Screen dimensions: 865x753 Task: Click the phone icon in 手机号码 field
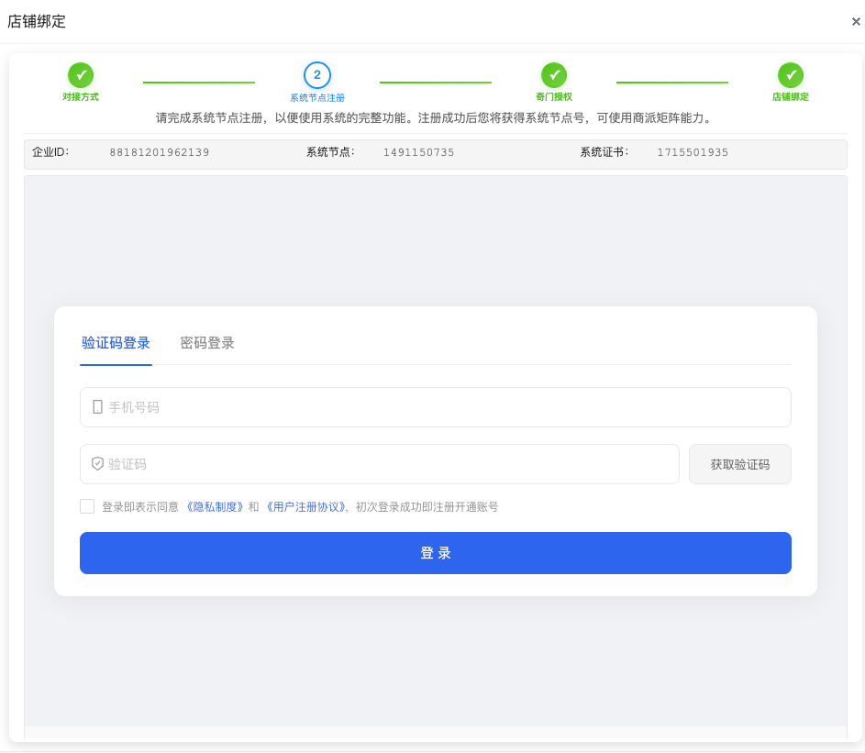pos(97,407)
